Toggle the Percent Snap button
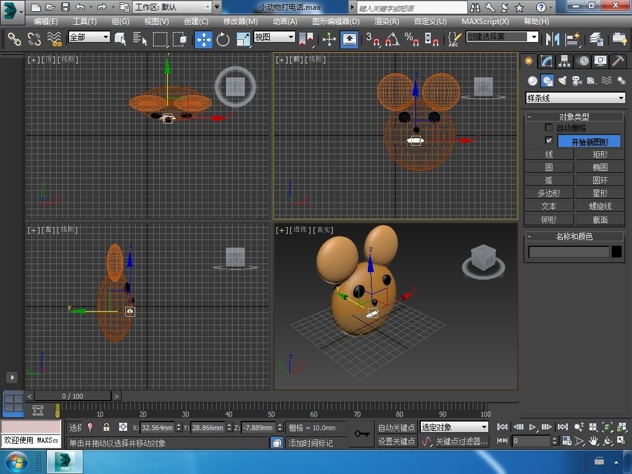632x474 pixels. click(412, 39)
